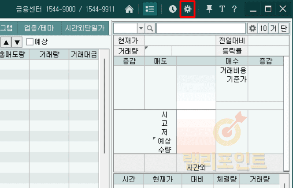
Task: Open the quote panel gear settings
Action: pos(252,28)
